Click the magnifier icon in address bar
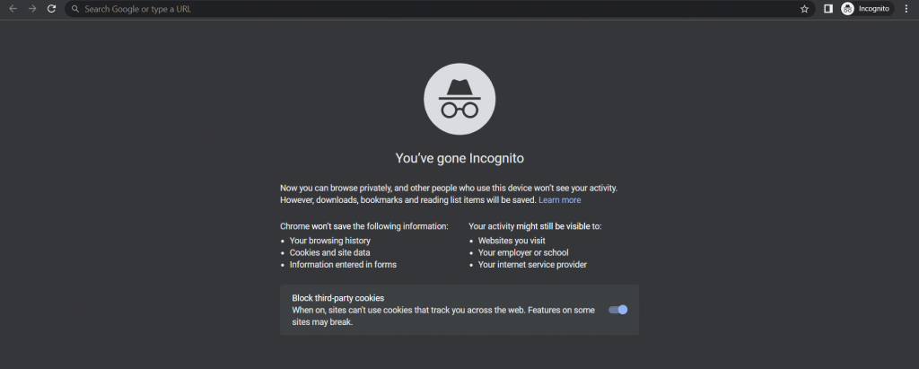Image resolution: width=919 pixels, height=369 pixels. click(x=75, y=9)
